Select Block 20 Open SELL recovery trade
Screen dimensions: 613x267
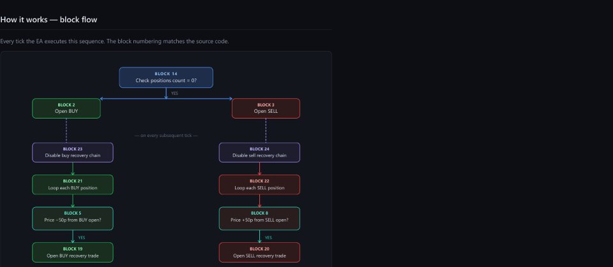click(x=260, y=252)
